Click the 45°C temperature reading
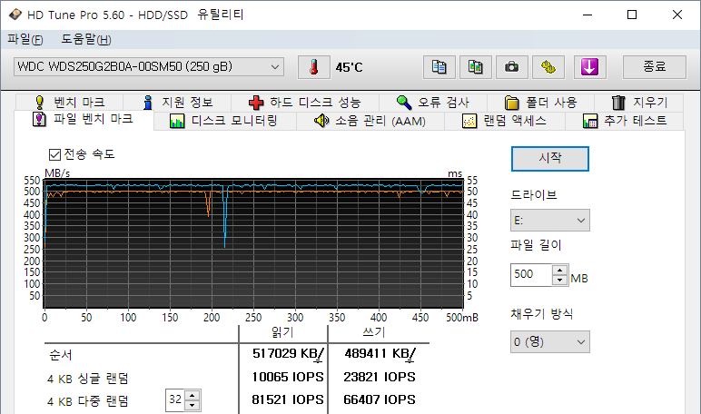701x414 pixels. click(350, 67)
